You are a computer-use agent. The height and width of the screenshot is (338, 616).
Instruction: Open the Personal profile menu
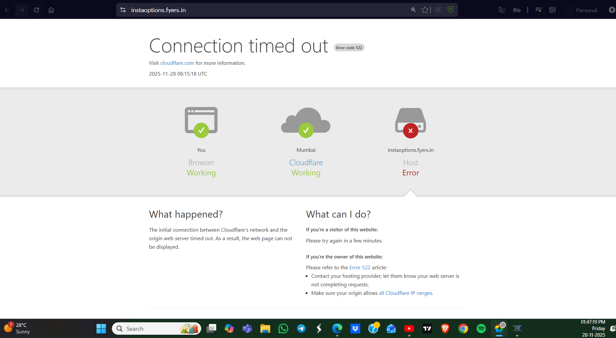(582, 10)
